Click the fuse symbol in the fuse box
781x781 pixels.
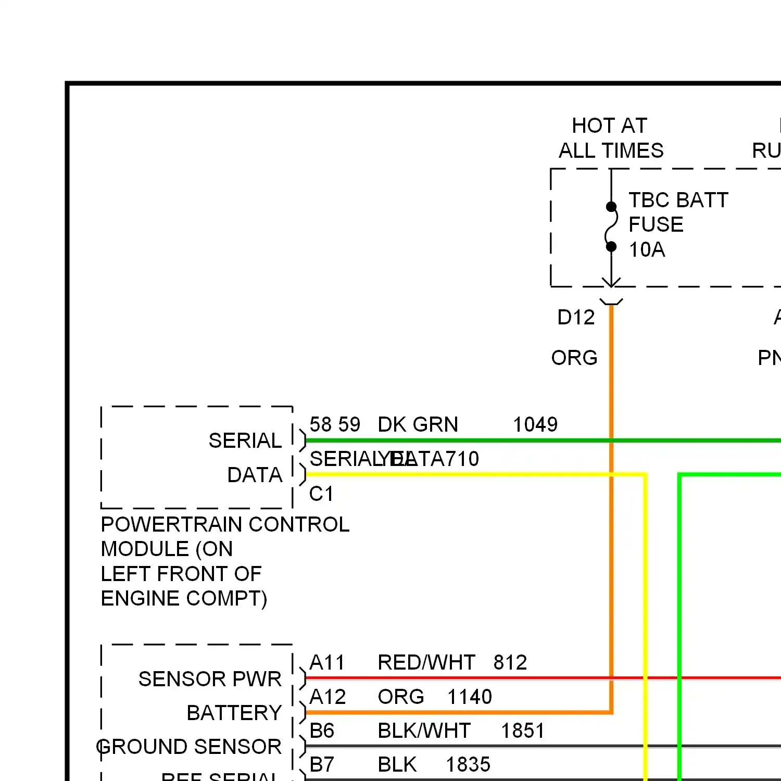[x=611, y=226]
